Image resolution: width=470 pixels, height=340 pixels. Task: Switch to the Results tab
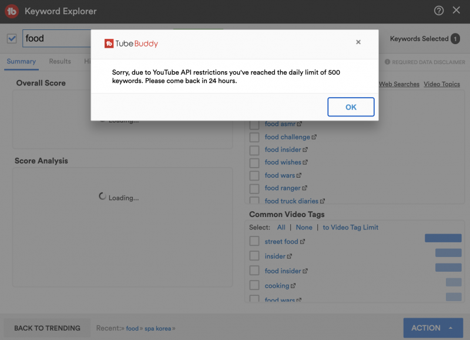pos(60,61)
